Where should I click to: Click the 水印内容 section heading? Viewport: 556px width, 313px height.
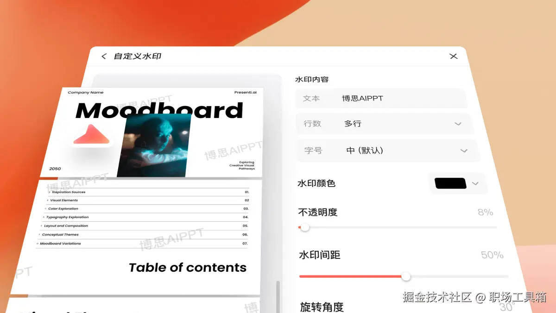312,79
